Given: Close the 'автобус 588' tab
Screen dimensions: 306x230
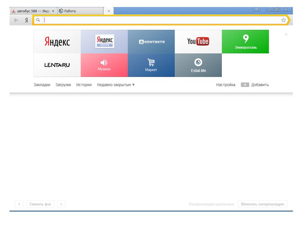Looking at the screenshot, I should pos(53,11).
